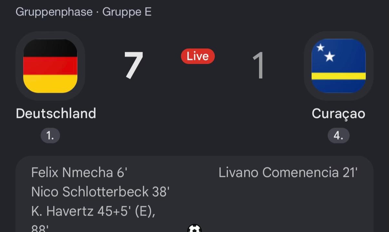Click the rounded tile behind Germany's flag
The height and width of the screenshot is (232, 389).
50,66
